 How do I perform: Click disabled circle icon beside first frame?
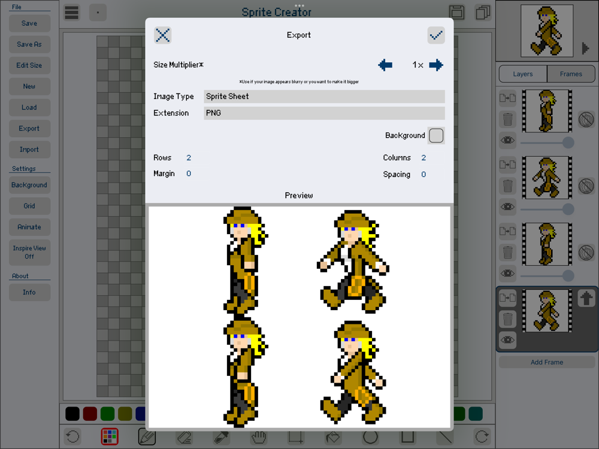586,120
